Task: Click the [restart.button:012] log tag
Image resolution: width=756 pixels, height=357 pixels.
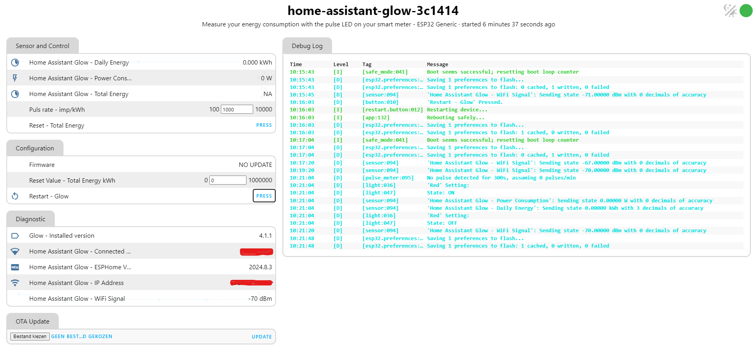Action: (393, 110)
